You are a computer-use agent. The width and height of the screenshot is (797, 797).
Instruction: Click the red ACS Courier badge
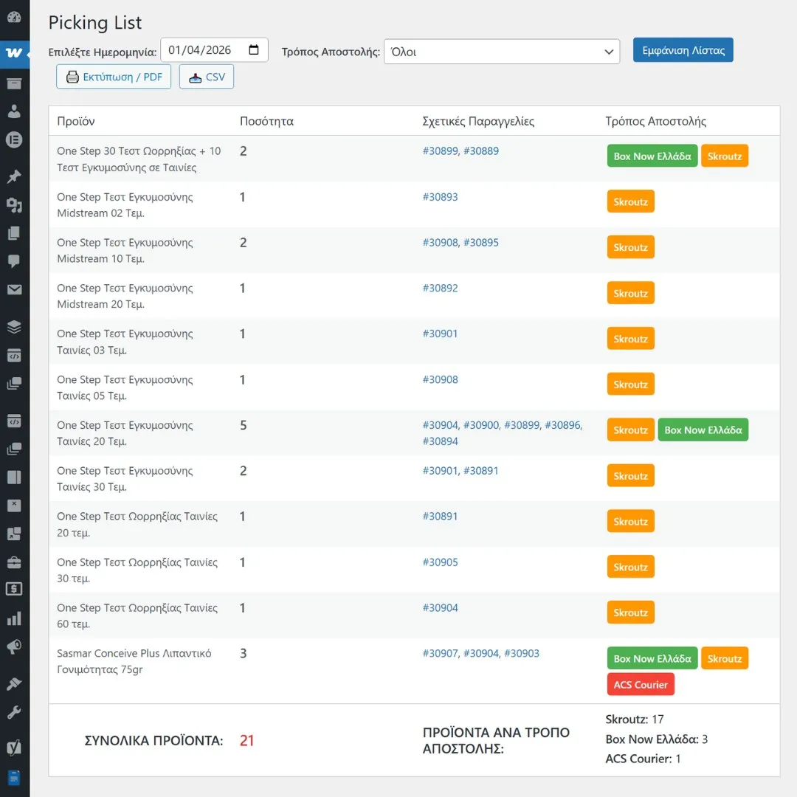(x=641, y=685)
